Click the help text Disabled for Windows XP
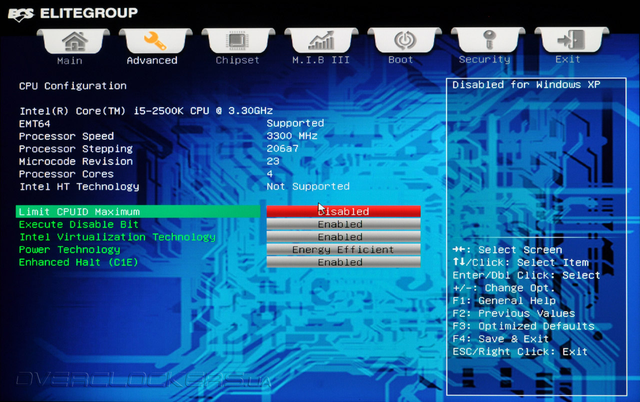640x402 pixels. tap(526, 85)
